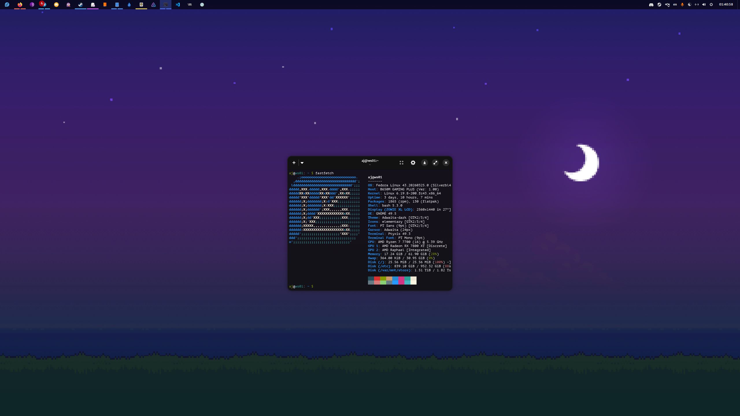This screenshot has width=740, height=416.
Task: Click the Fedora logo activities icon
Action: [x=7, y=4]
